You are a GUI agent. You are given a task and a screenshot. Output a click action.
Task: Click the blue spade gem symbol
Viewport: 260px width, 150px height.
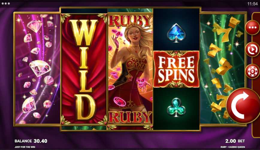[x=176, y=33]
